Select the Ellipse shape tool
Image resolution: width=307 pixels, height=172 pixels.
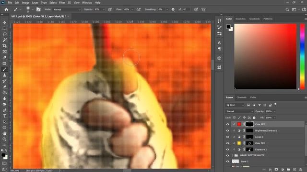[x=4, y=128]
